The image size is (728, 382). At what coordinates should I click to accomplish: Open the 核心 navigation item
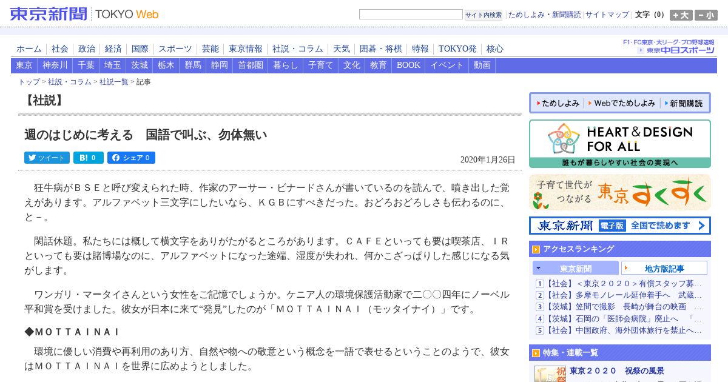(495, 49)
